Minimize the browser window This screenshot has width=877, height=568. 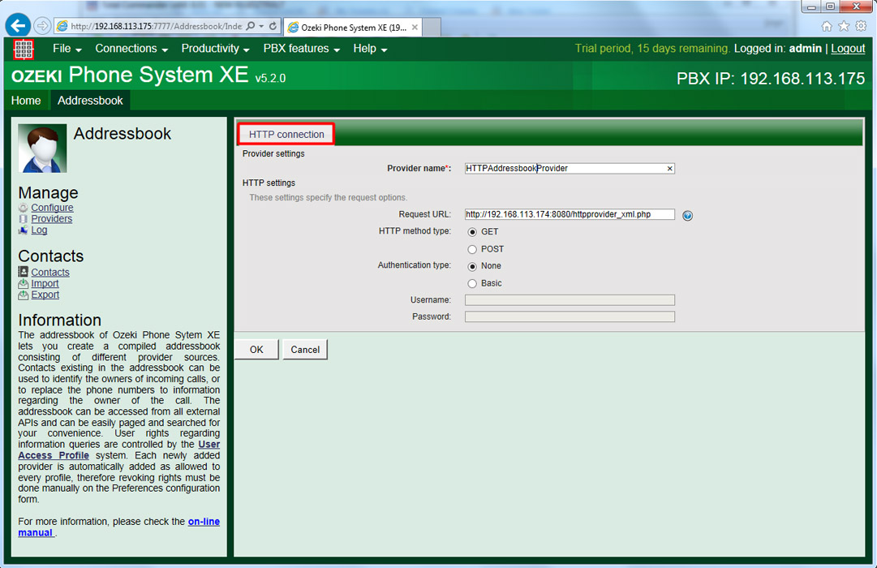811,6
